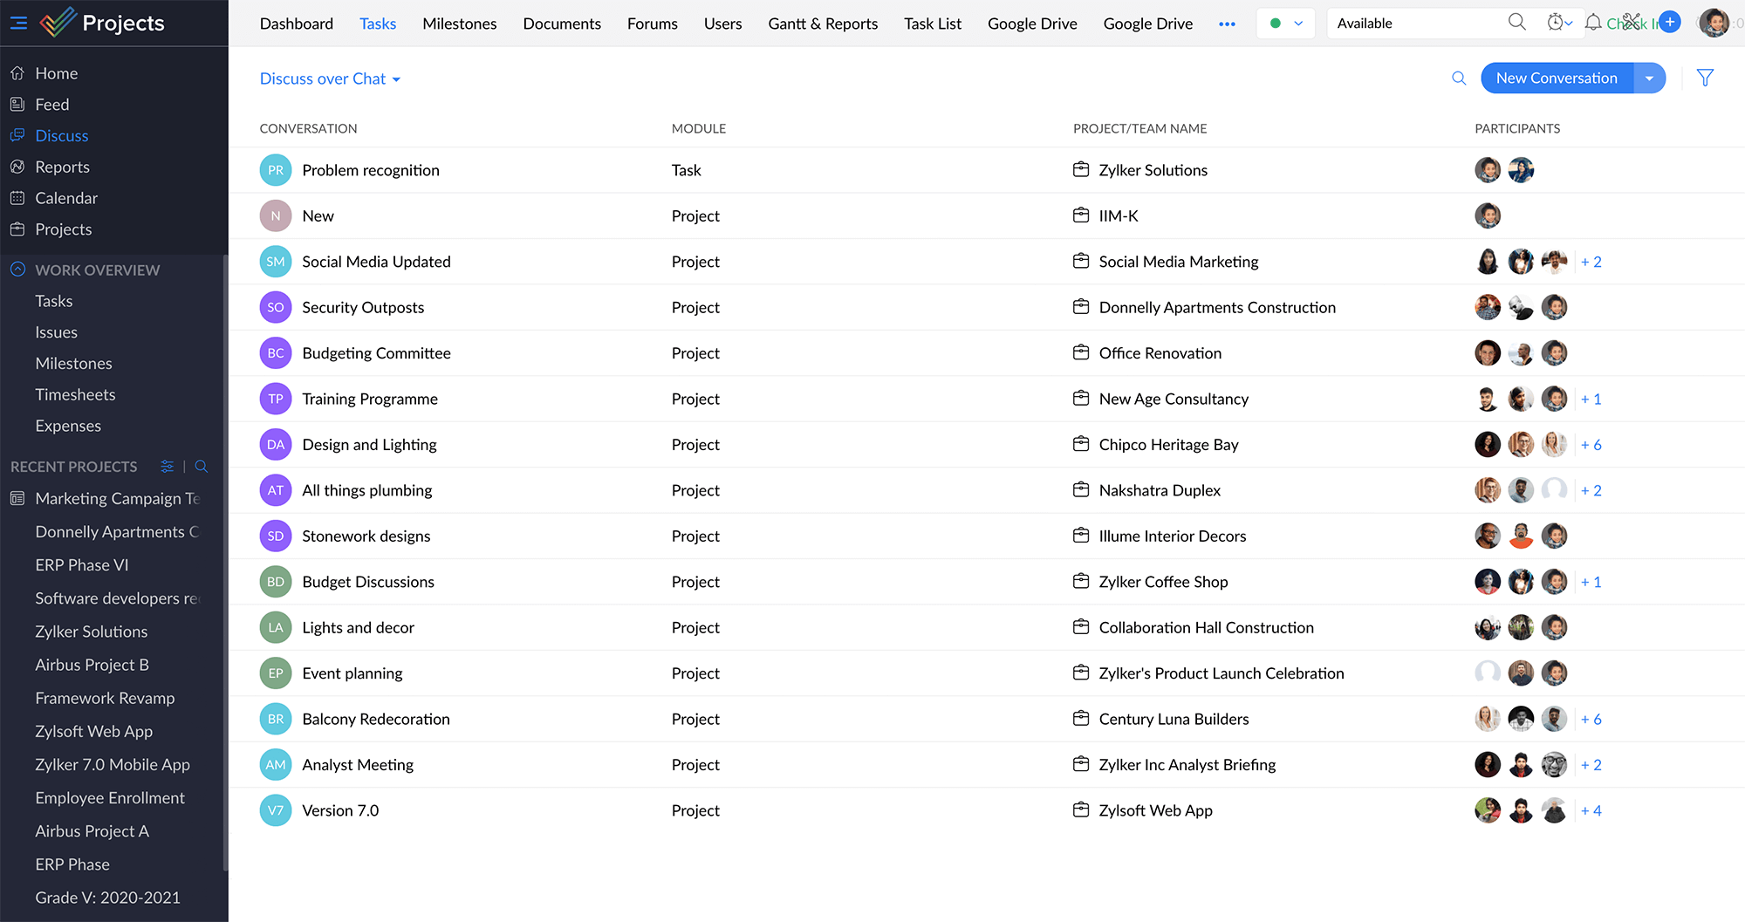Open the Budgeting Committee conversation
The width and height of the screenshot is (1745, 922).
(376, 353)
